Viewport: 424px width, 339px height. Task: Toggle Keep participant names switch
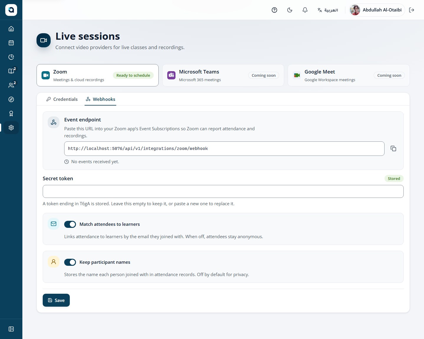coord(70,262)
